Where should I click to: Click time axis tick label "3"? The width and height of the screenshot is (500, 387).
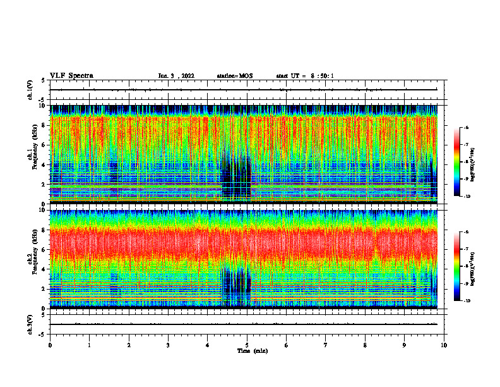pos(168,345)
